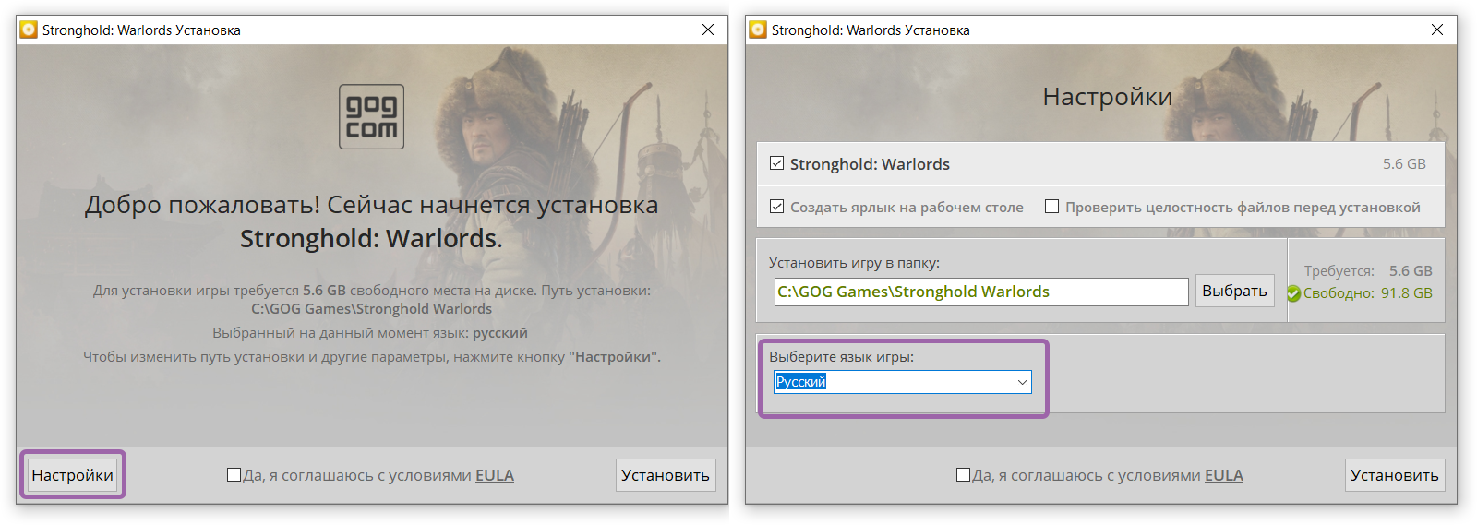Click Выбрать to browse install folder
Viewport: 1477px width, 525px height.
[x=1235, y=291]
